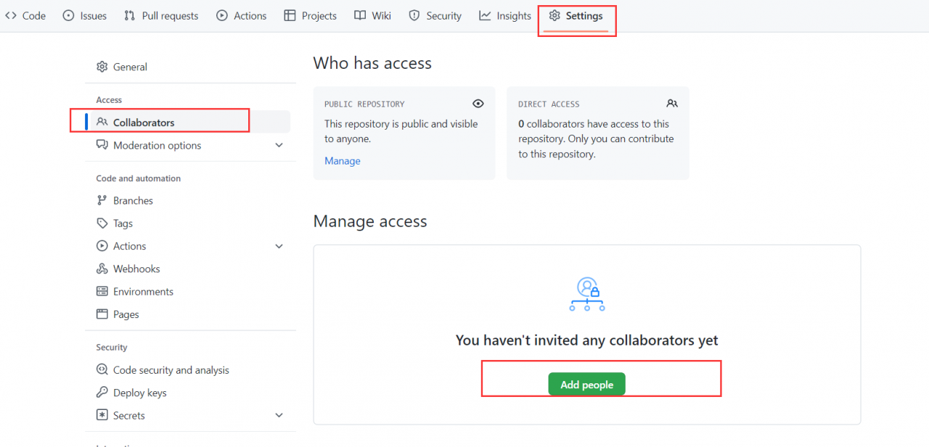Viewport: 929px width, 447px height.
Task: Open the Wiki tab
Action: [x=372, y=16]
